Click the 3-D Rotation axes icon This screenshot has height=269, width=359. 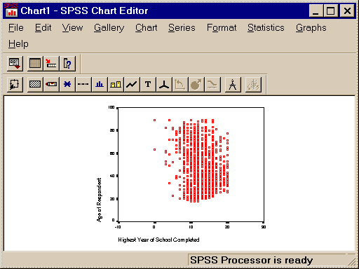pos(164,84)
